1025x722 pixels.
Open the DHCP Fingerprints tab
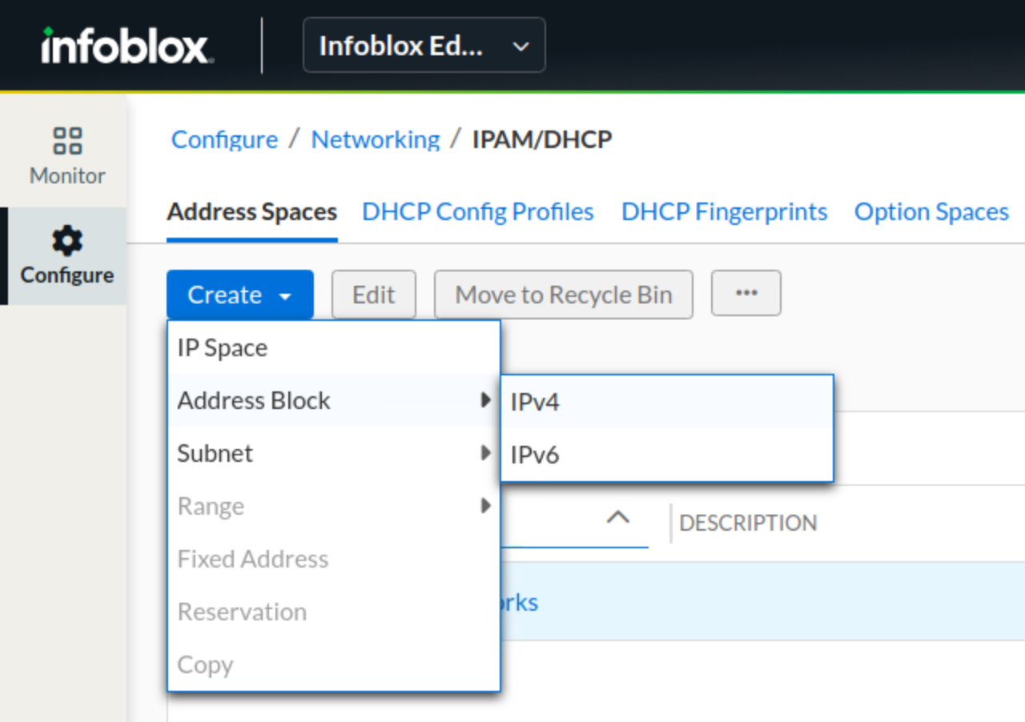point(724,212)
